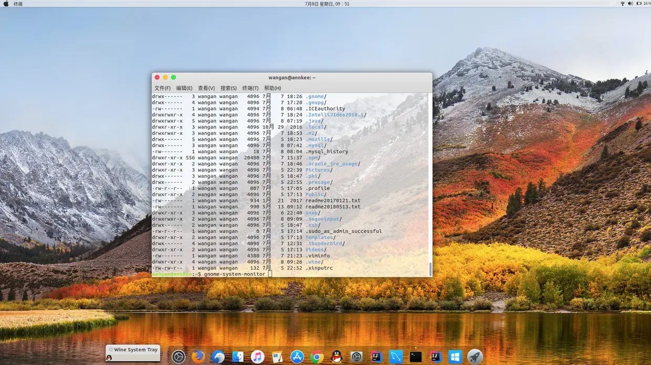This screenshot has height=365, width=651.
Task: Click the Wi-Fi icon in menu bar
Action: [x=623, y=3]
